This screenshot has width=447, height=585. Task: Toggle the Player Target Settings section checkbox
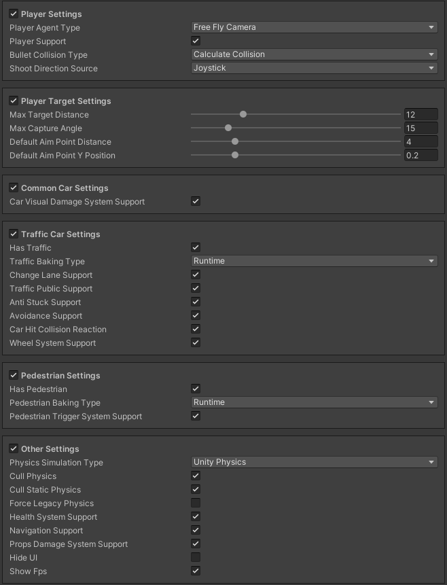pos(14,101)
